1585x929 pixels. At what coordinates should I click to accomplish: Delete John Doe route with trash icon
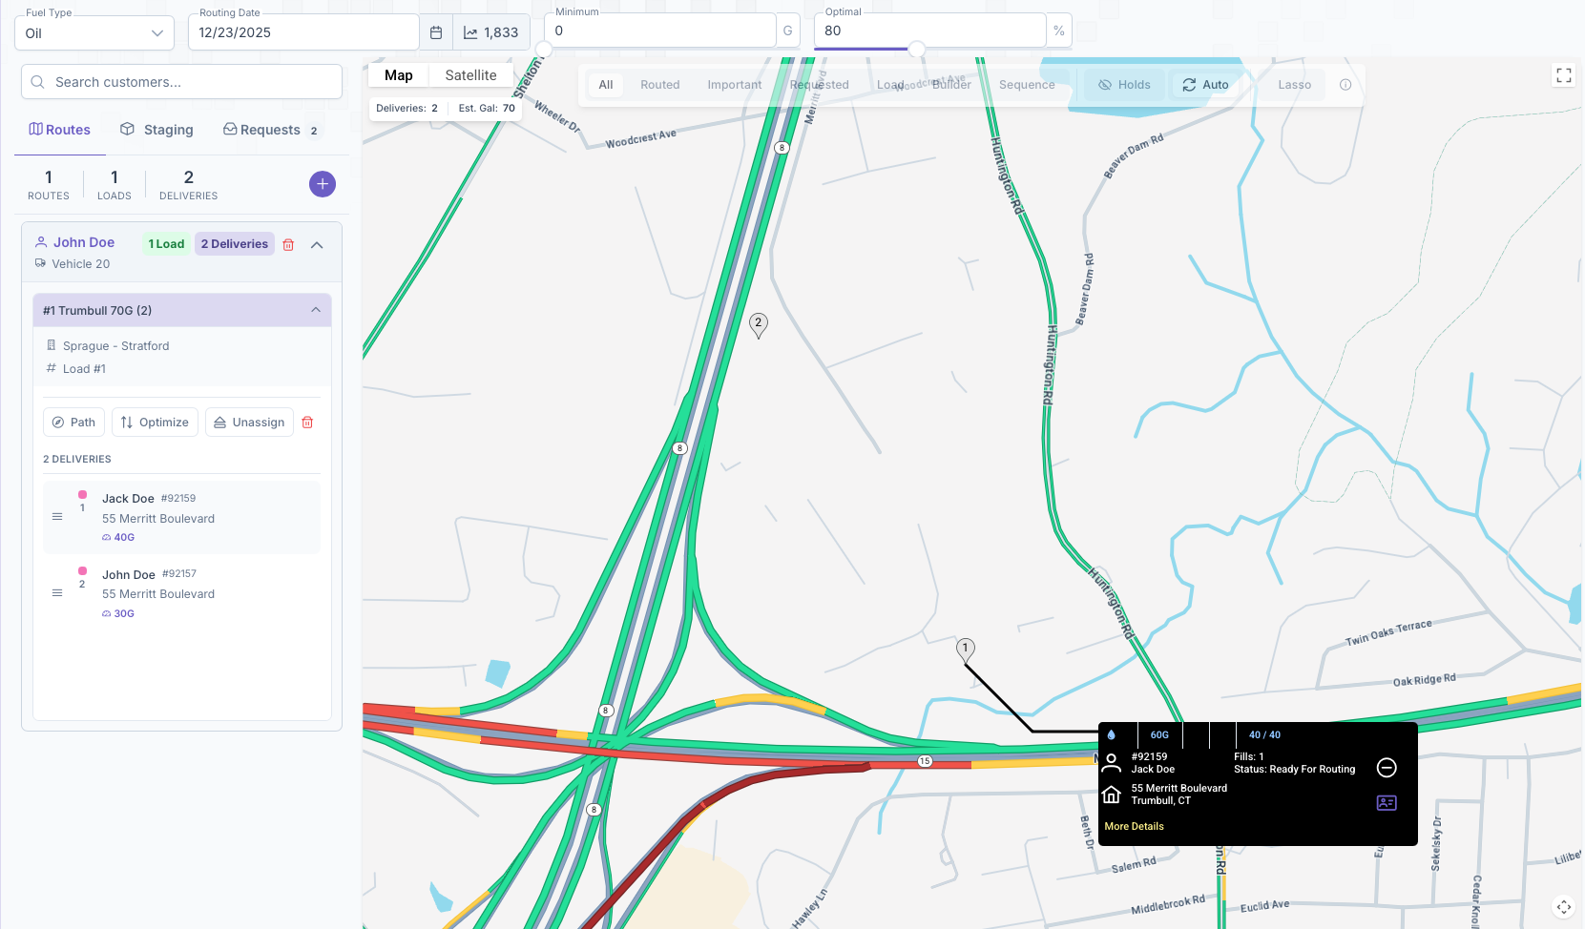point(288,245)
